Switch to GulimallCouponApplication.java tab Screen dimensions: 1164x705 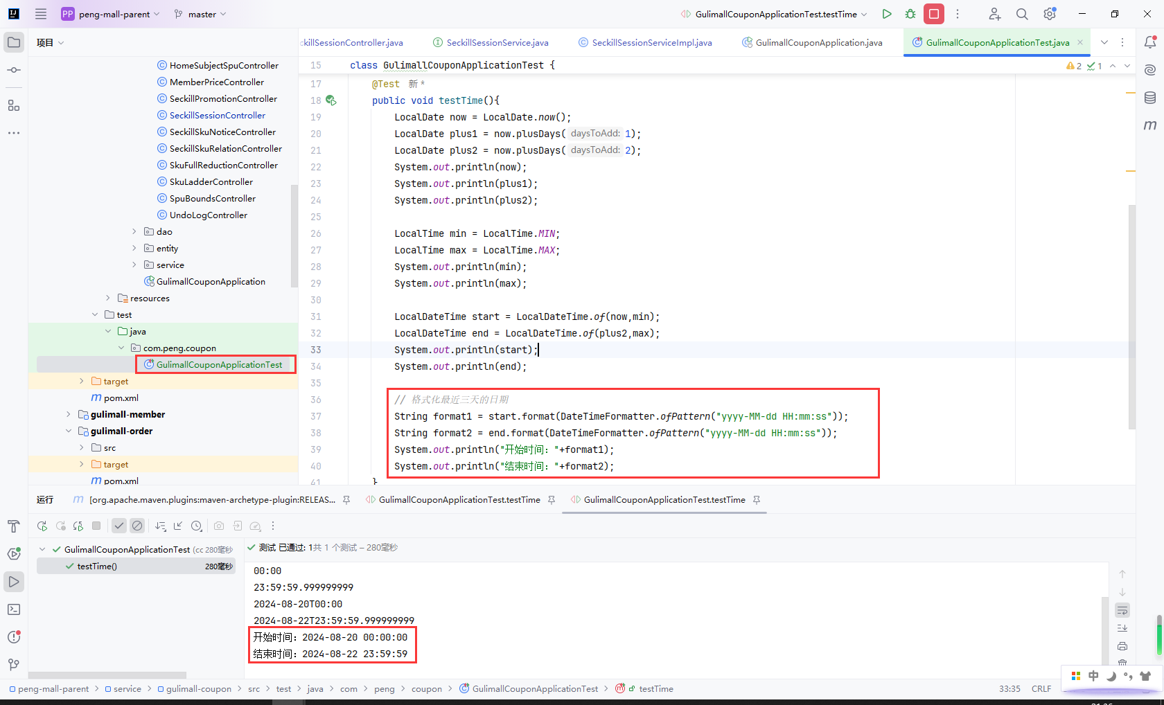click(x=812, y=42)
